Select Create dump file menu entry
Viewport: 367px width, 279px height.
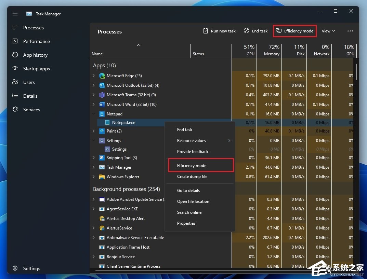coord(192,177)
